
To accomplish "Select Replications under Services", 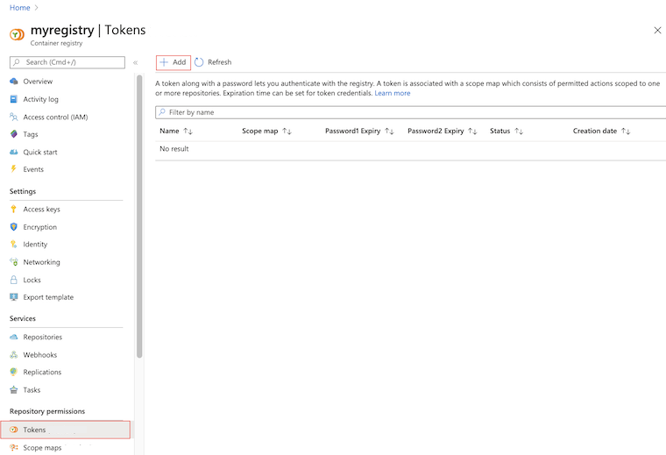I will click(42, 373).
